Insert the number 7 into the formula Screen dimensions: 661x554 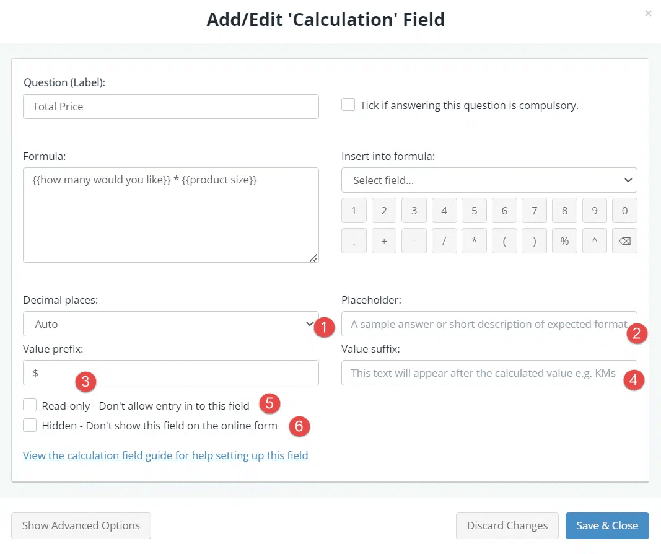point(534,210)
